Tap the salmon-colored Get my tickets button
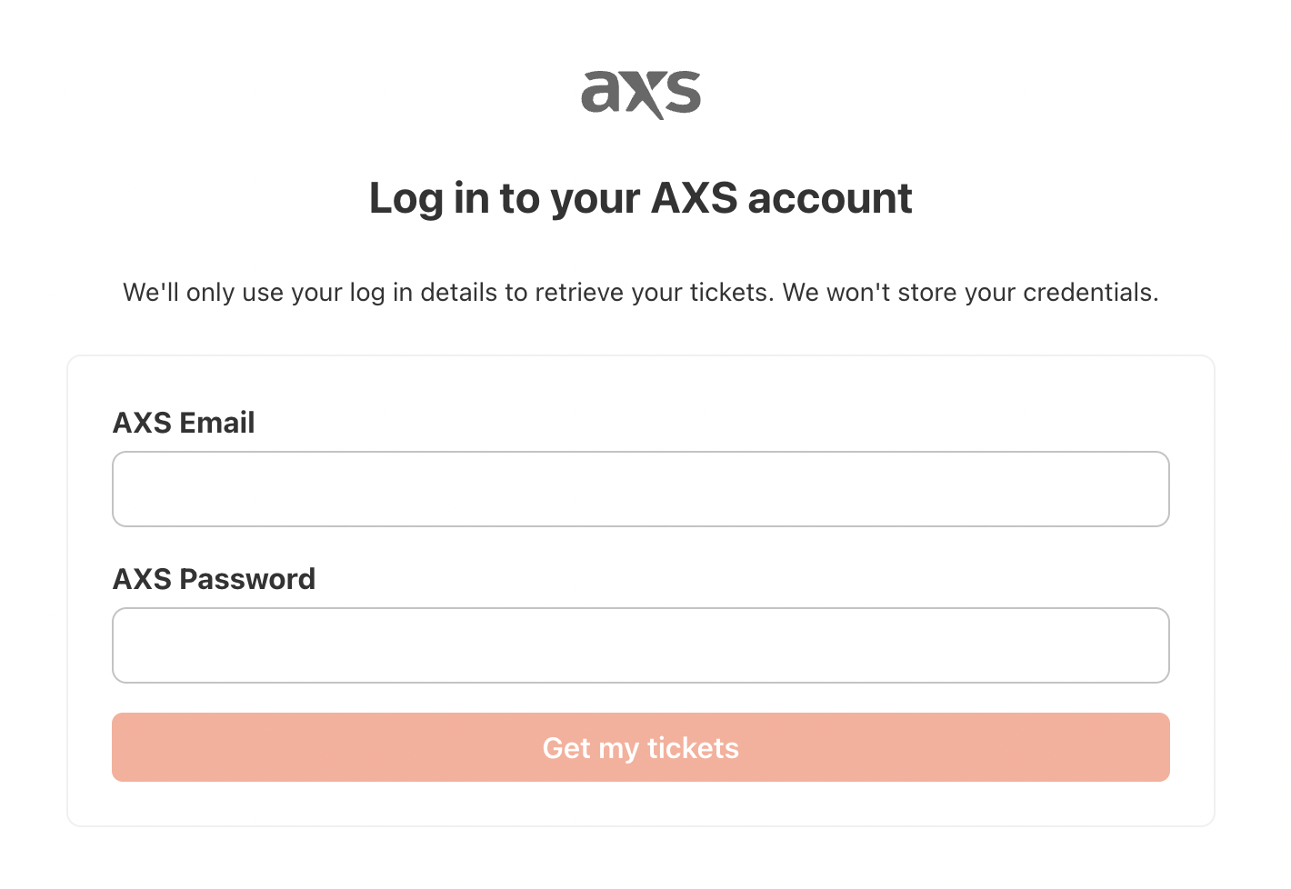1291x889 pixels. point(640,746)
